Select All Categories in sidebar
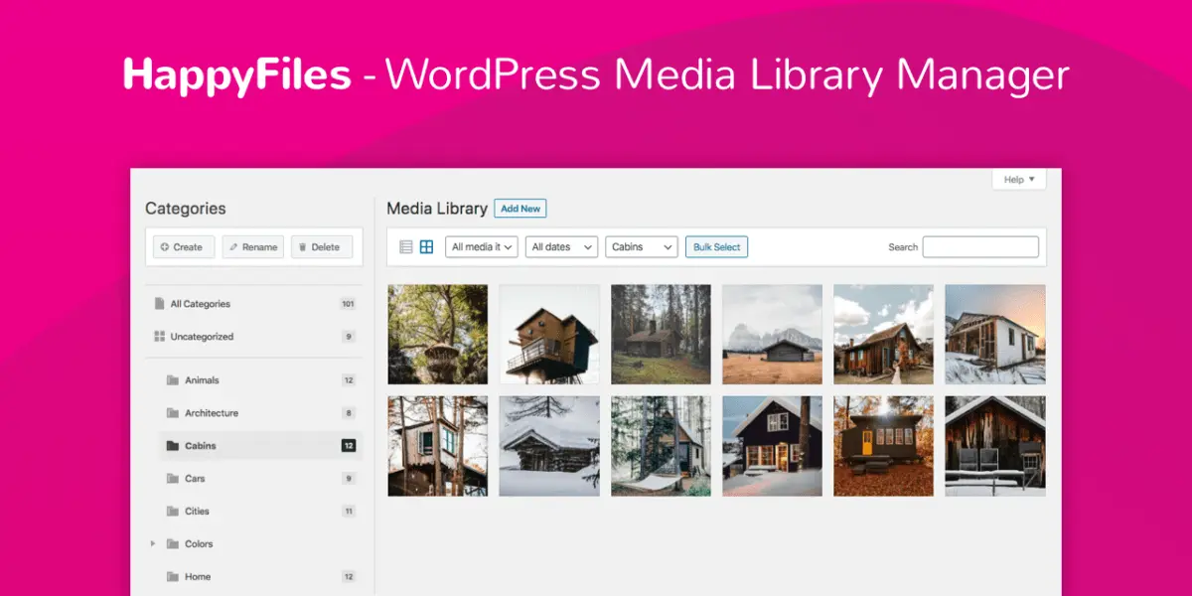The image size is (1192, 596). [x=200, y=304]
